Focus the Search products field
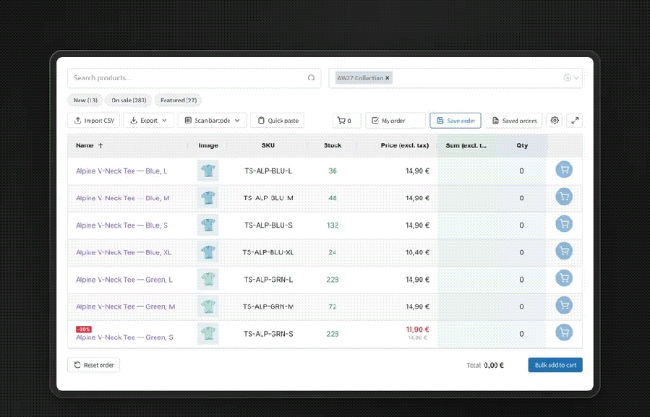This screenshot has height=417, width=650. pyautogui.click(x=194, y=78)
